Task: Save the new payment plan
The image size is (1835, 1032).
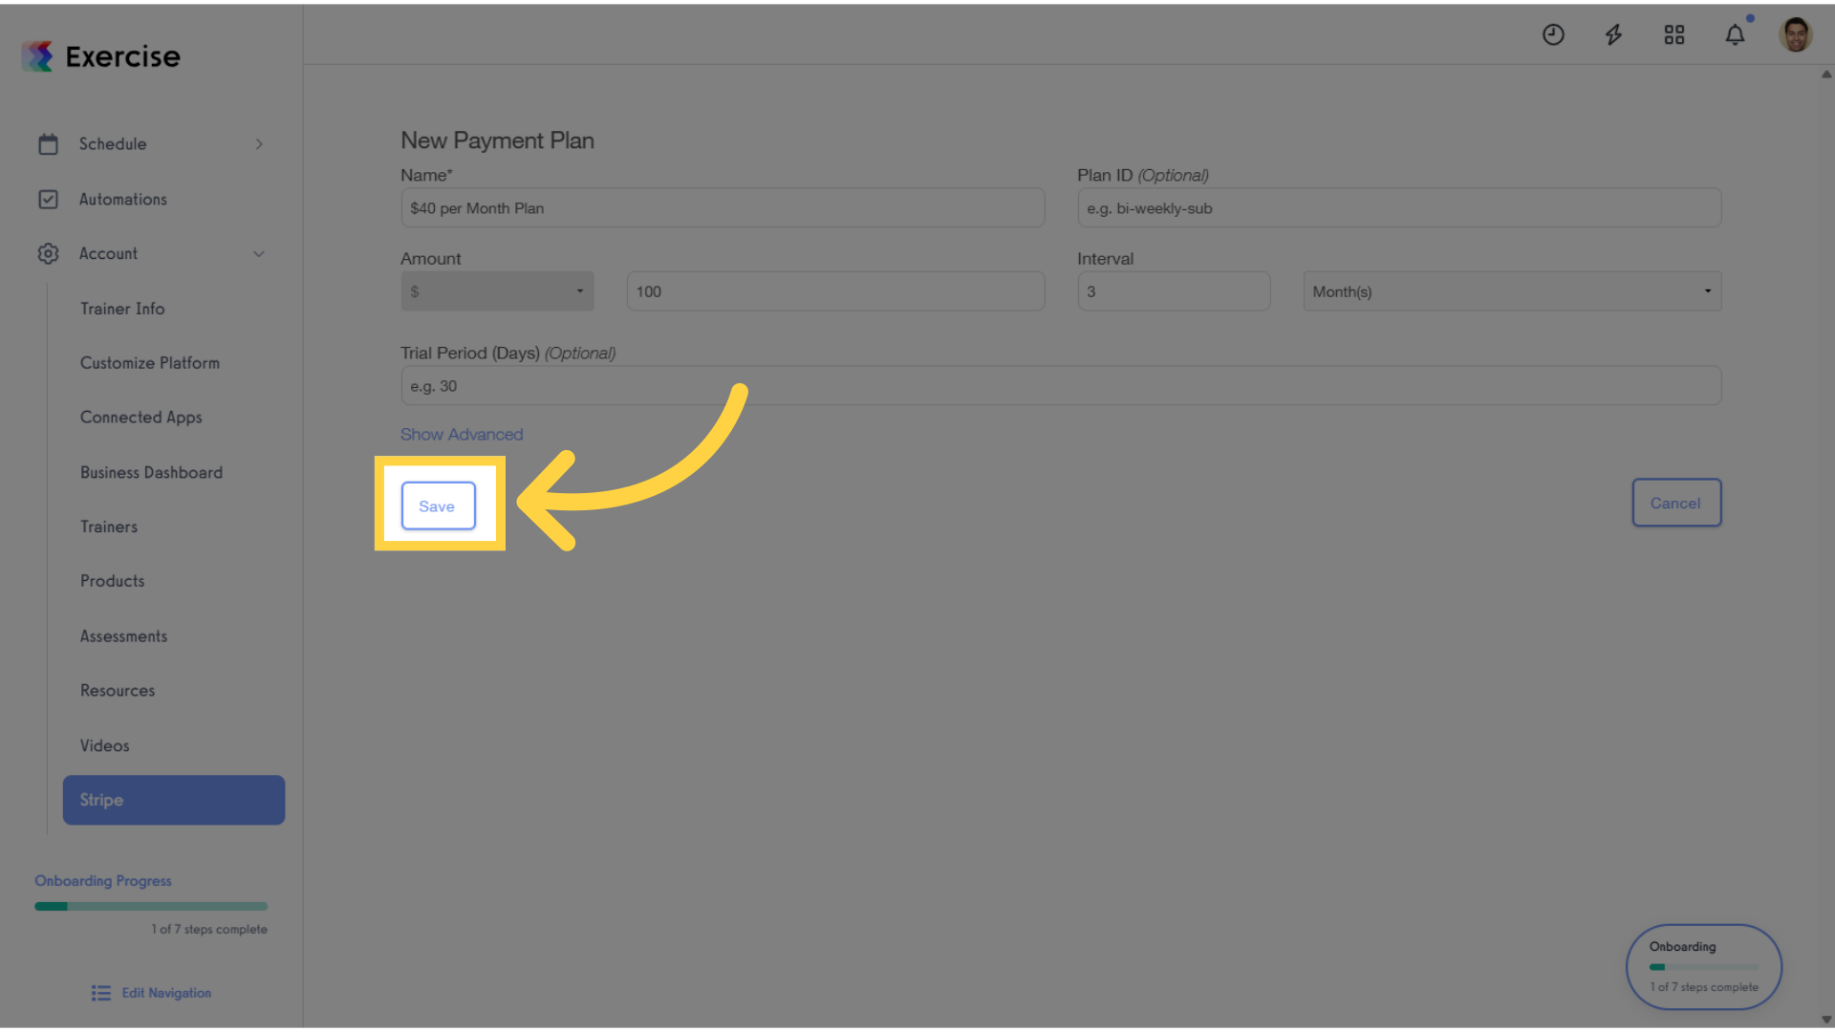Action: (438, 505)
